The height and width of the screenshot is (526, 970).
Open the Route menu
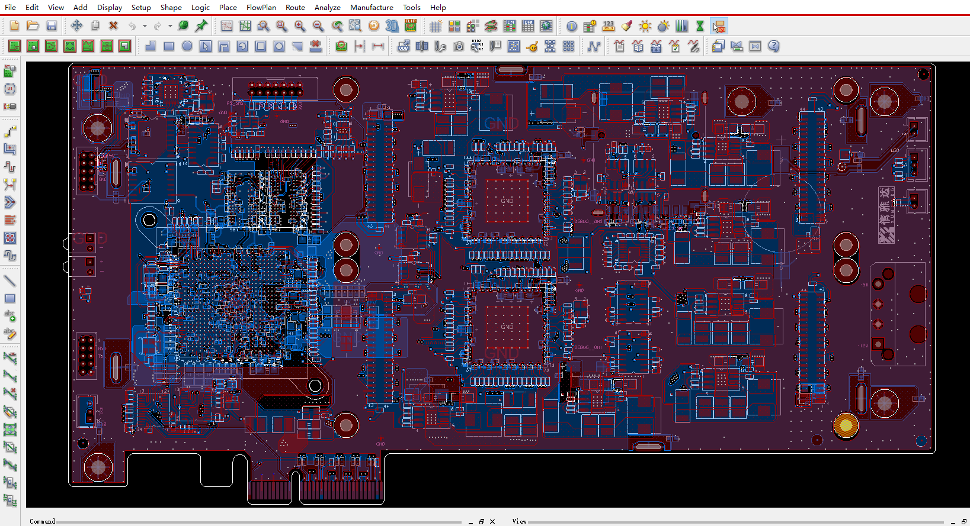point(295,7)
